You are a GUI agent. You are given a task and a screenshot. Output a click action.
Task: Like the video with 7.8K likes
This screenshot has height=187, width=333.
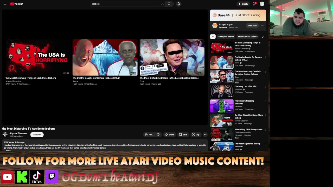149,135
